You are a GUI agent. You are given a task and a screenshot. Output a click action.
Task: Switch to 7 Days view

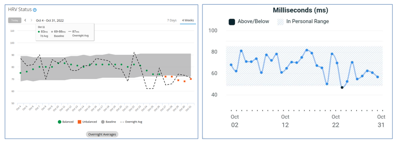(172, 20)
